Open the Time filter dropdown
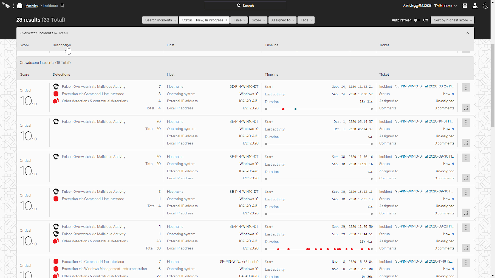The width and height of the screenshot is (495, 278). coord(239,20)
